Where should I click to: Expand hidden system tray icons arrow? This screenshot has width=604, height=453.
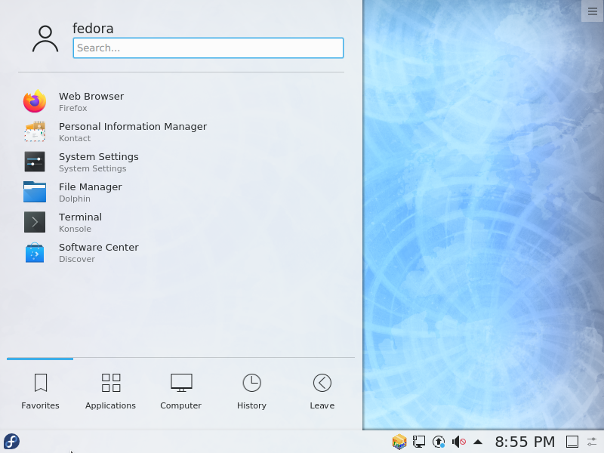(x=478, y=442)
